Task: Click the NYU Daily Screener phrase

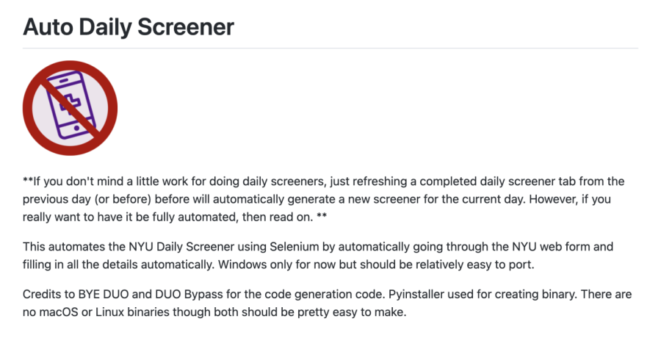Action: click(x=198, y=246)
